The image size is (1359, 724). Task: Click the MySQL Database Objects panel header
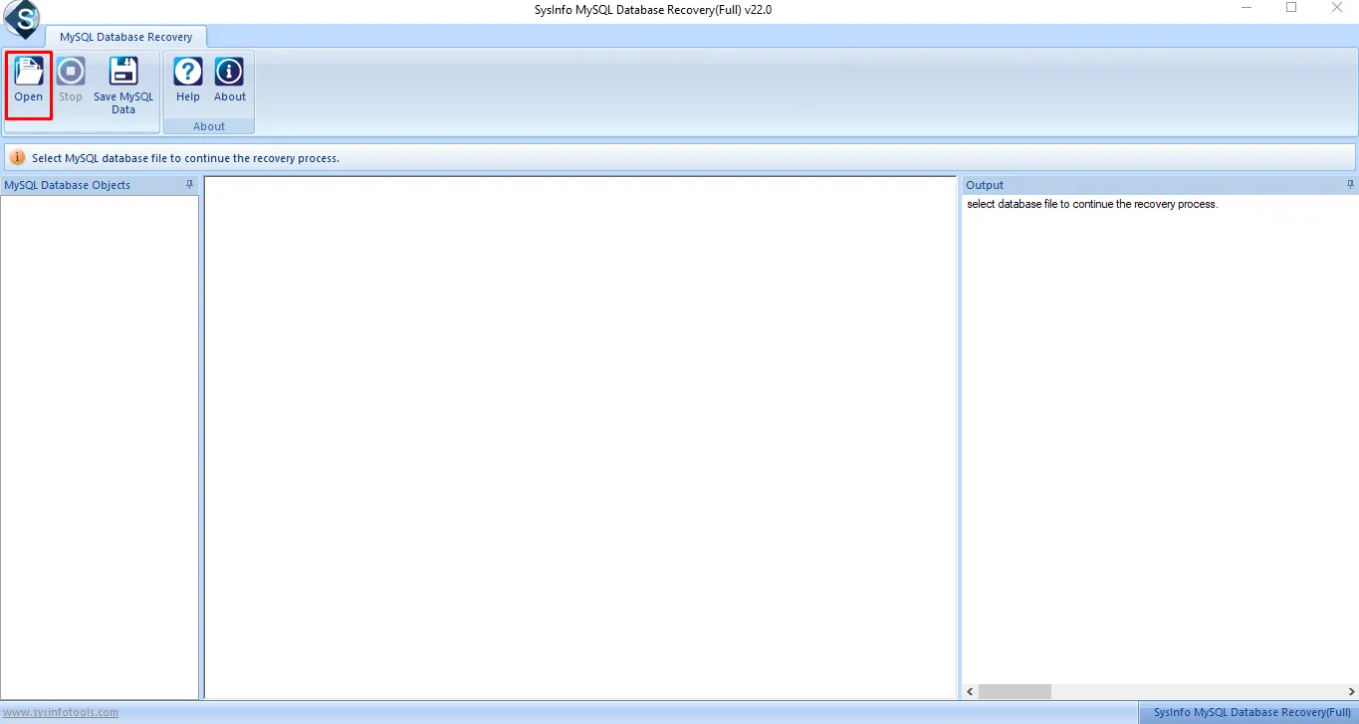point(100,185)
